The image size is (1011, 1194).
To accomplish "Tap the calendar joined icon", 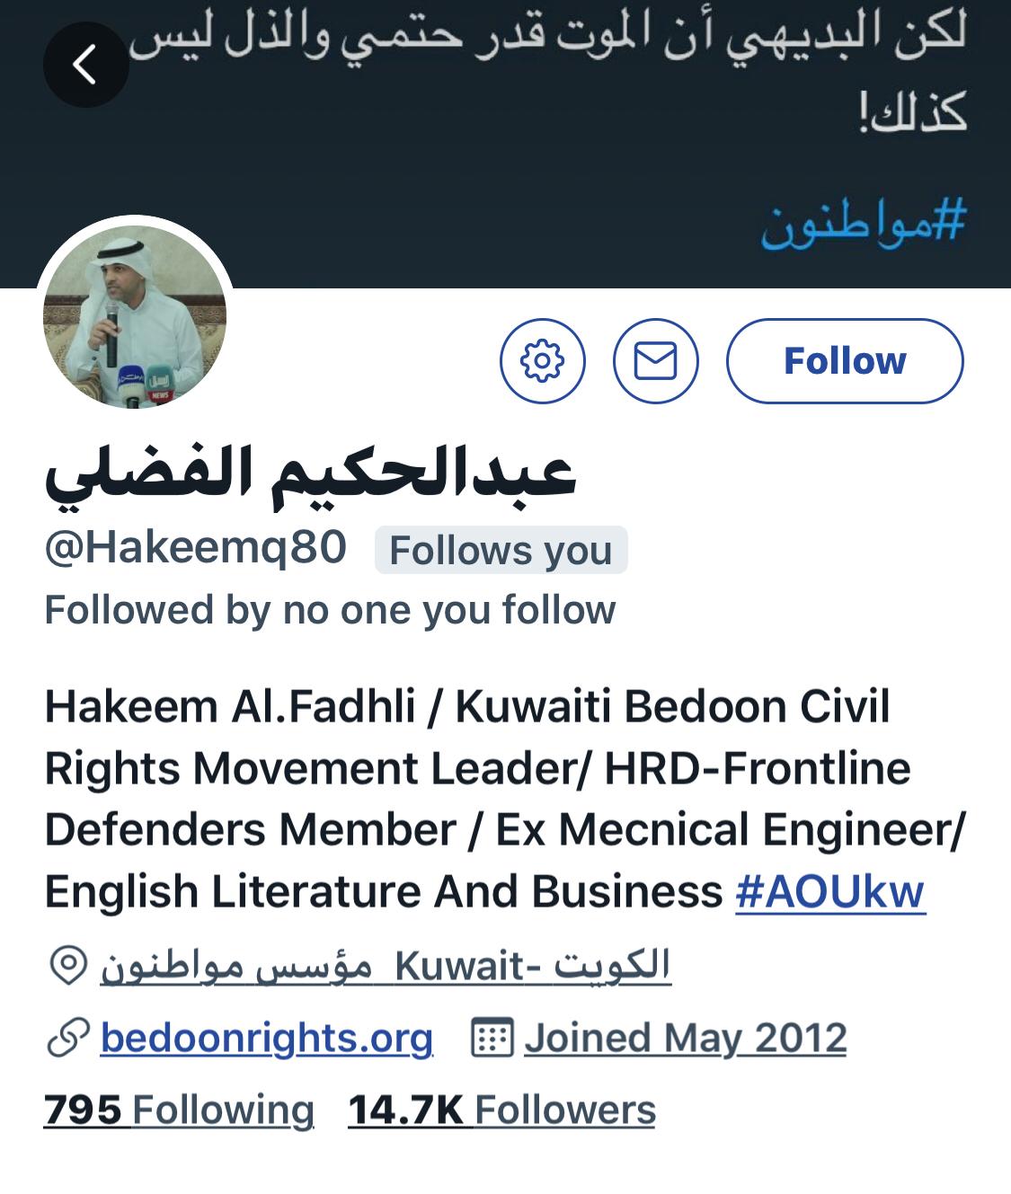I will (492, 1039).
